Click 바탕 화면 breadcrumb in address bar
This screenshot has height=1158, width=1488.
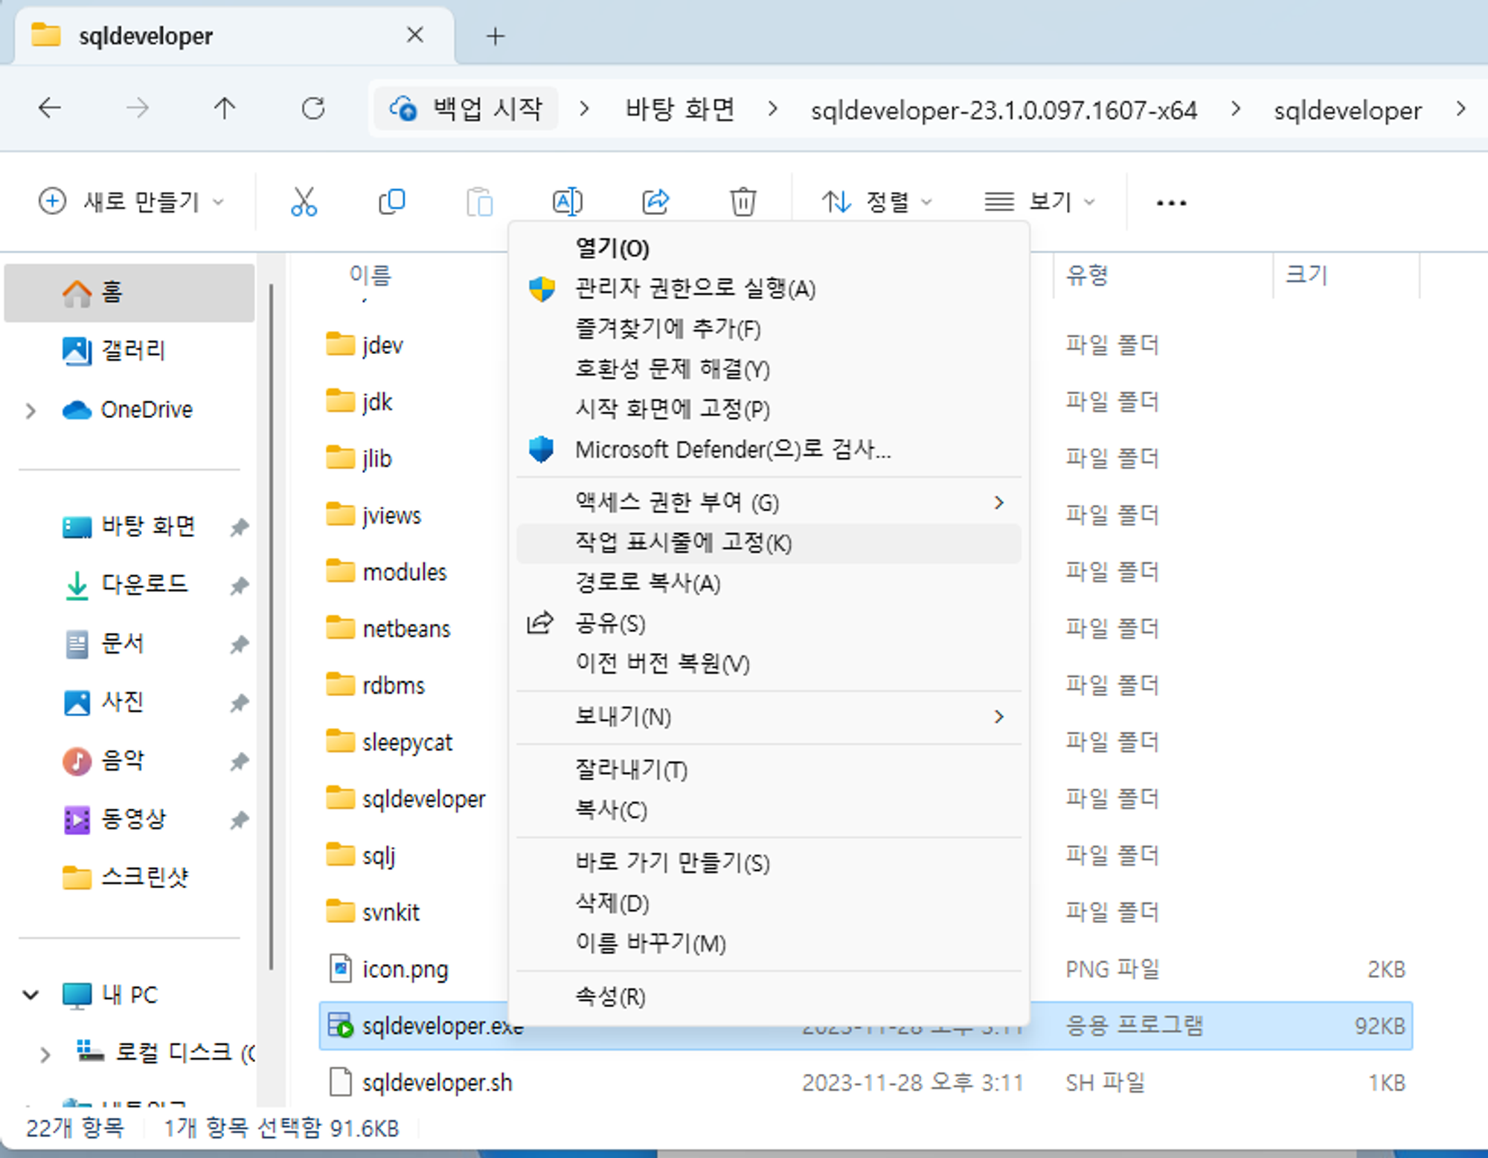[x=679, y=110]
